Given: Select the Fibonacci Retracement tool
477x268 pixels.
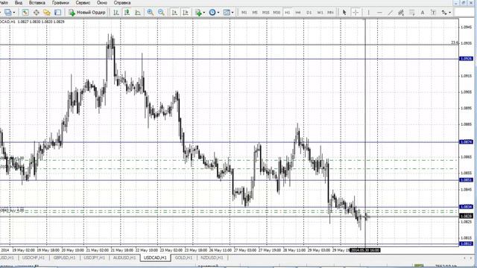Looking at the screenshot, I should (412, 13).
